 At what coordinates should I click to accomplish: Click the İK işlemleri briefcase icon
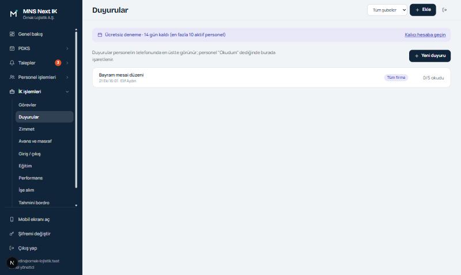[x=12, y=91]
